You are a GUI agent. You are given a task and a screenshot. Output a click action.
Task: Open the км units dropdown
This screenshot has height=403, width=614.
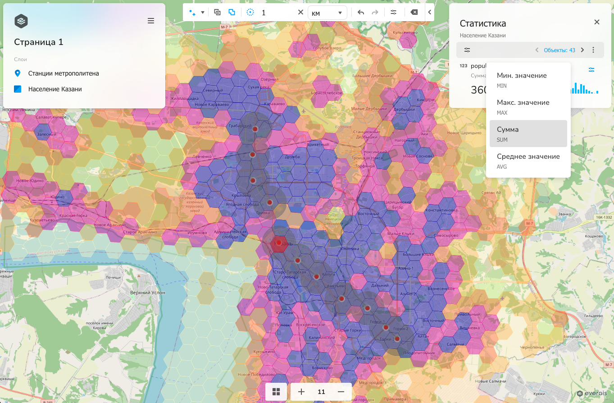pyautogui.click(x=327, y=13)
